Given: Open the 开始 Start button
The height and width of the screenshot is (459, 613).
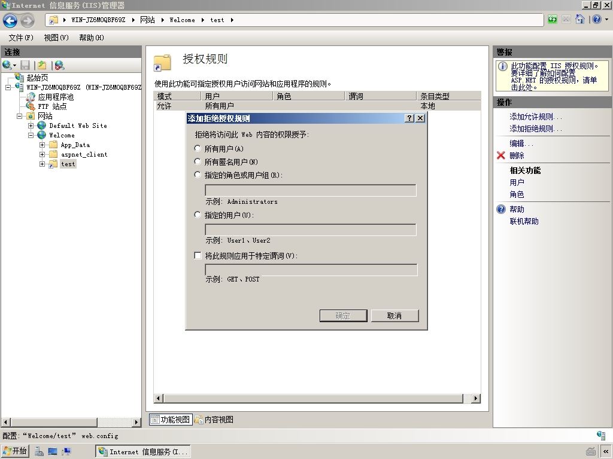Looking at the screenshot, I should coord(15,452).
